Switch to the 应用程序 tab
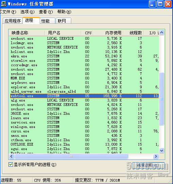 click(13, 21)
